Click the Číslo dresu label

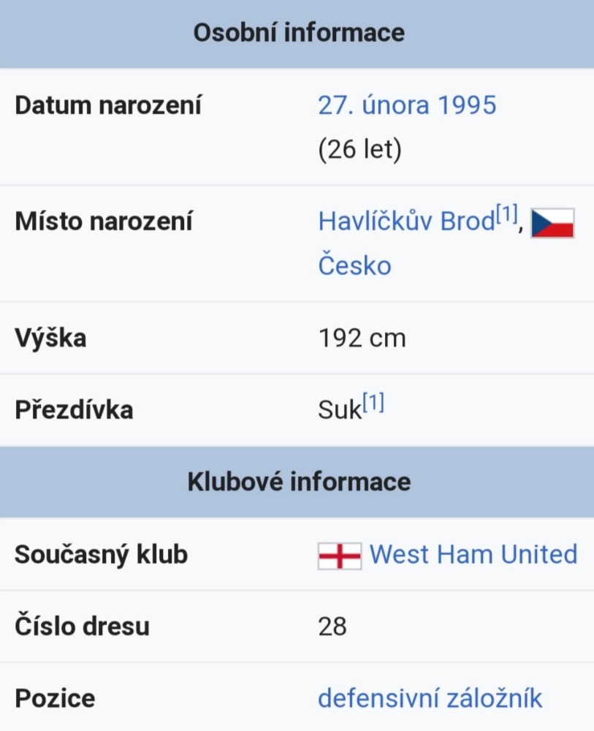(x=82, y=626)
